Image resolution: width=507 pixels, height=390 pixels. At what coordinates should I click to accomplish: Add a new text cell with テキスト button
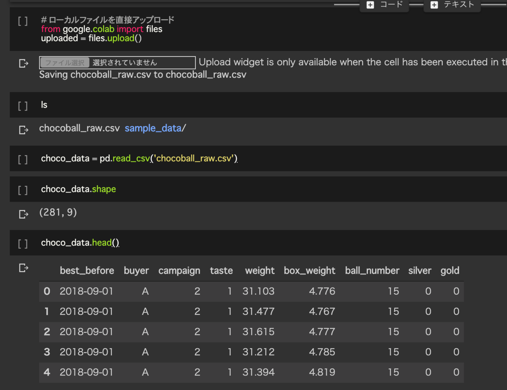452,5
